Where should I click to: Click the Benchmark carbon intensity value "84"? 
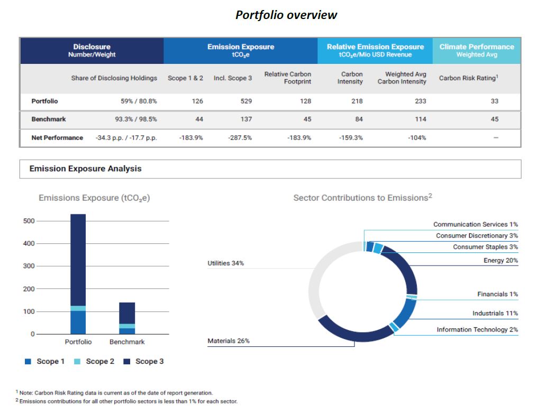(x=359, y=119)
